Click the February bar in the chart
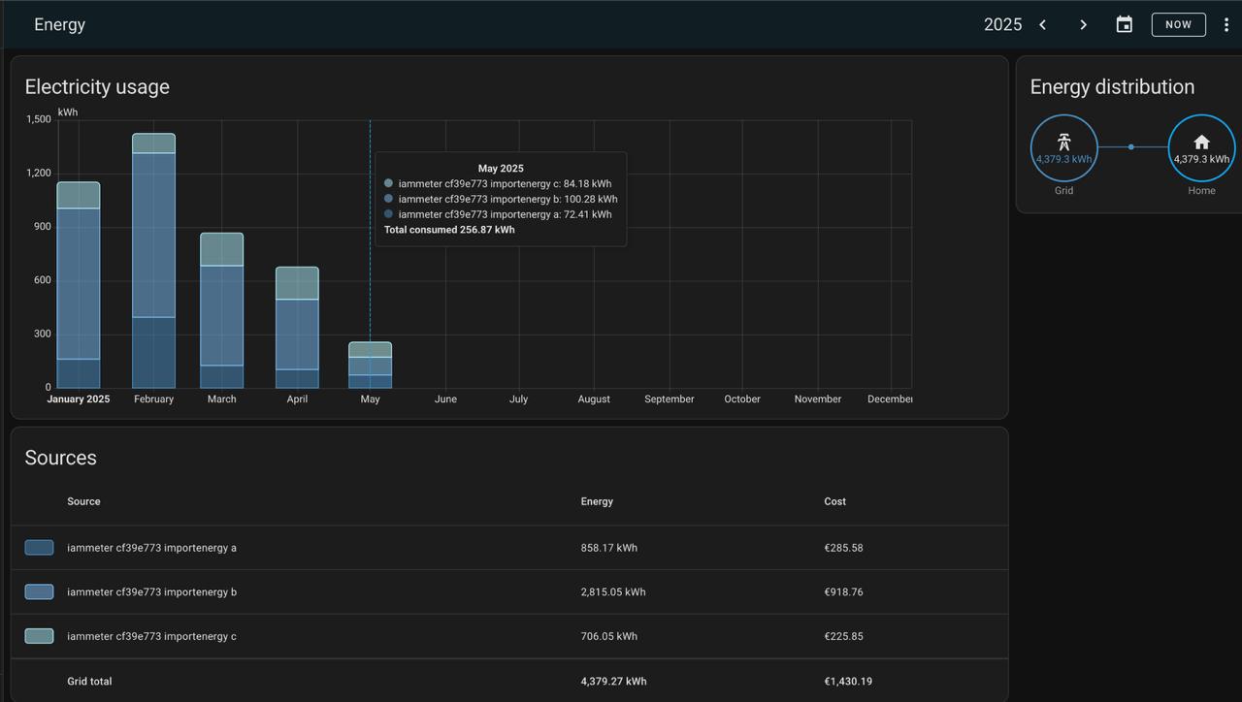The image size is (1242, 702). tap(153, 262)
